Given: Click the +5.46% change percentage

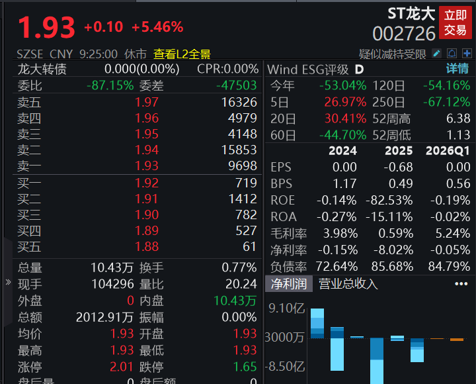Looking at the screenshot, I should (x=157, y=27).
